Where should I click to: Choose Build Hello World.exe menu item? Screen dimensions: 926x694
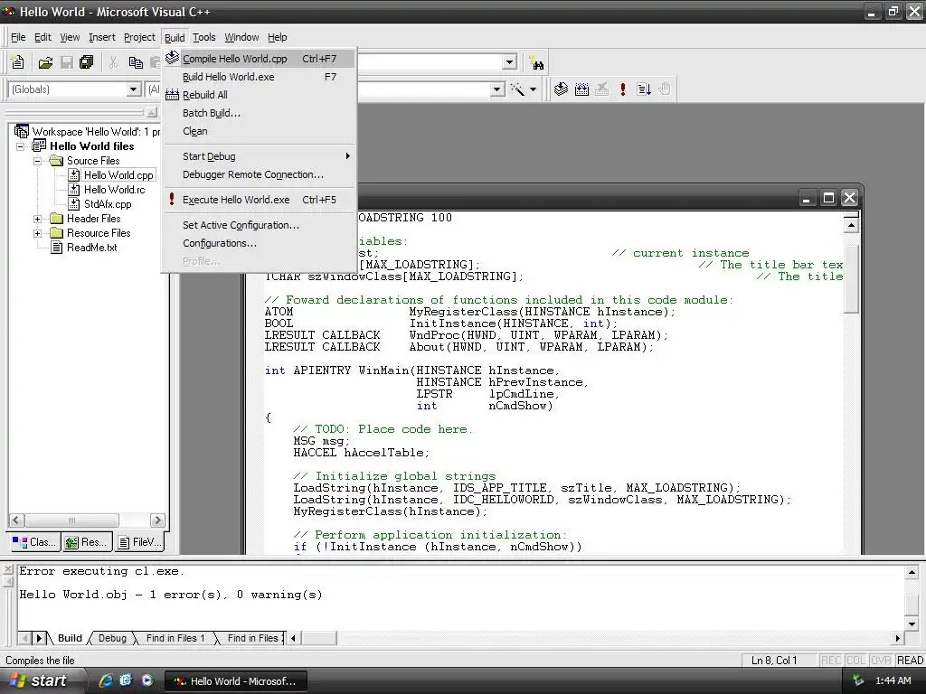[259, 77]
